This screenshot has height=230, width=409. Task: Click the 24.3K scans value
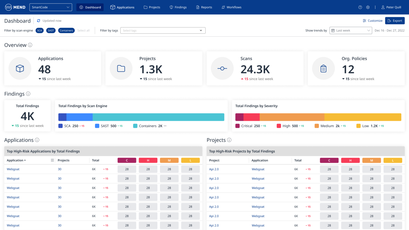(x=255, y=69)
